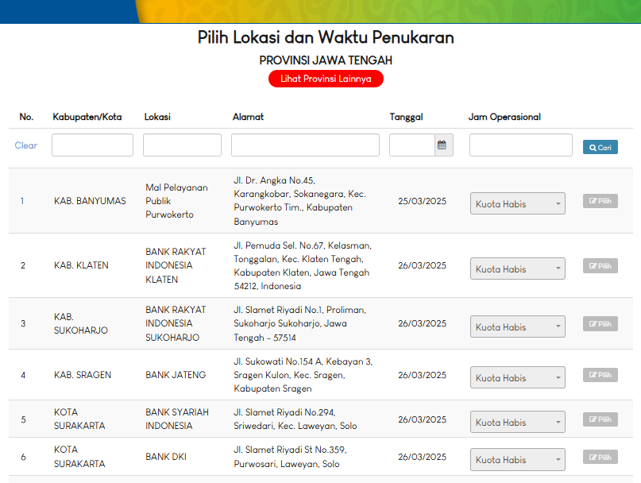This screenshot has width=641, height=483.
Task: Select Mal Pelayanan Publik Purwokerto location
Action: click(x=176, y=201)
